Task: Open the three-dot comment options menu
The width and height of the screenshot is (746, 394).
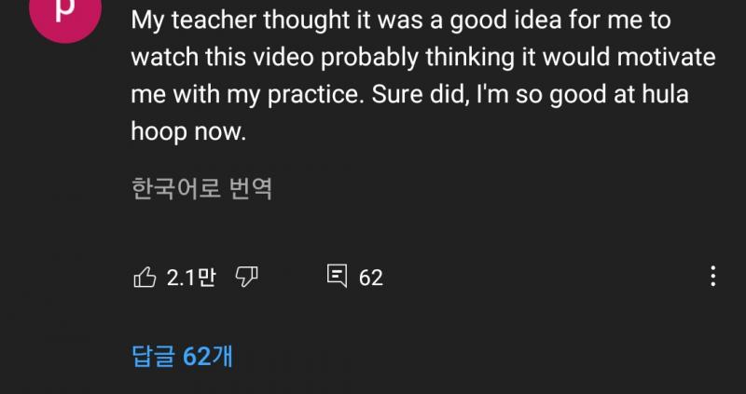Action: [x=712, y=276]
